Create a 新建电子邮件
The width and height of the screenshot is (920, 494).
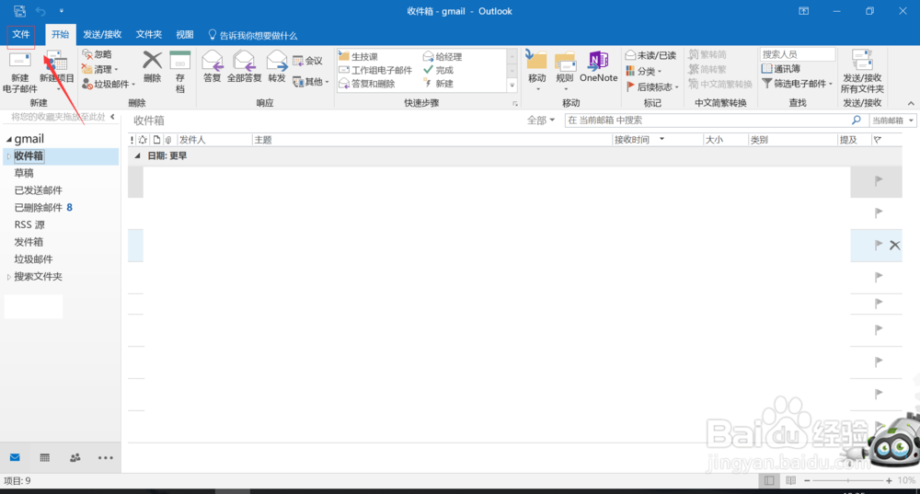click(20, 72)
